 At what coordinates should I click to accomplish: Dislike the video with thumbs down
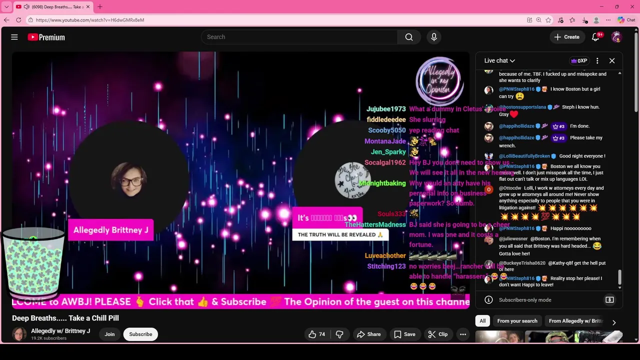[x=339, y=334]
